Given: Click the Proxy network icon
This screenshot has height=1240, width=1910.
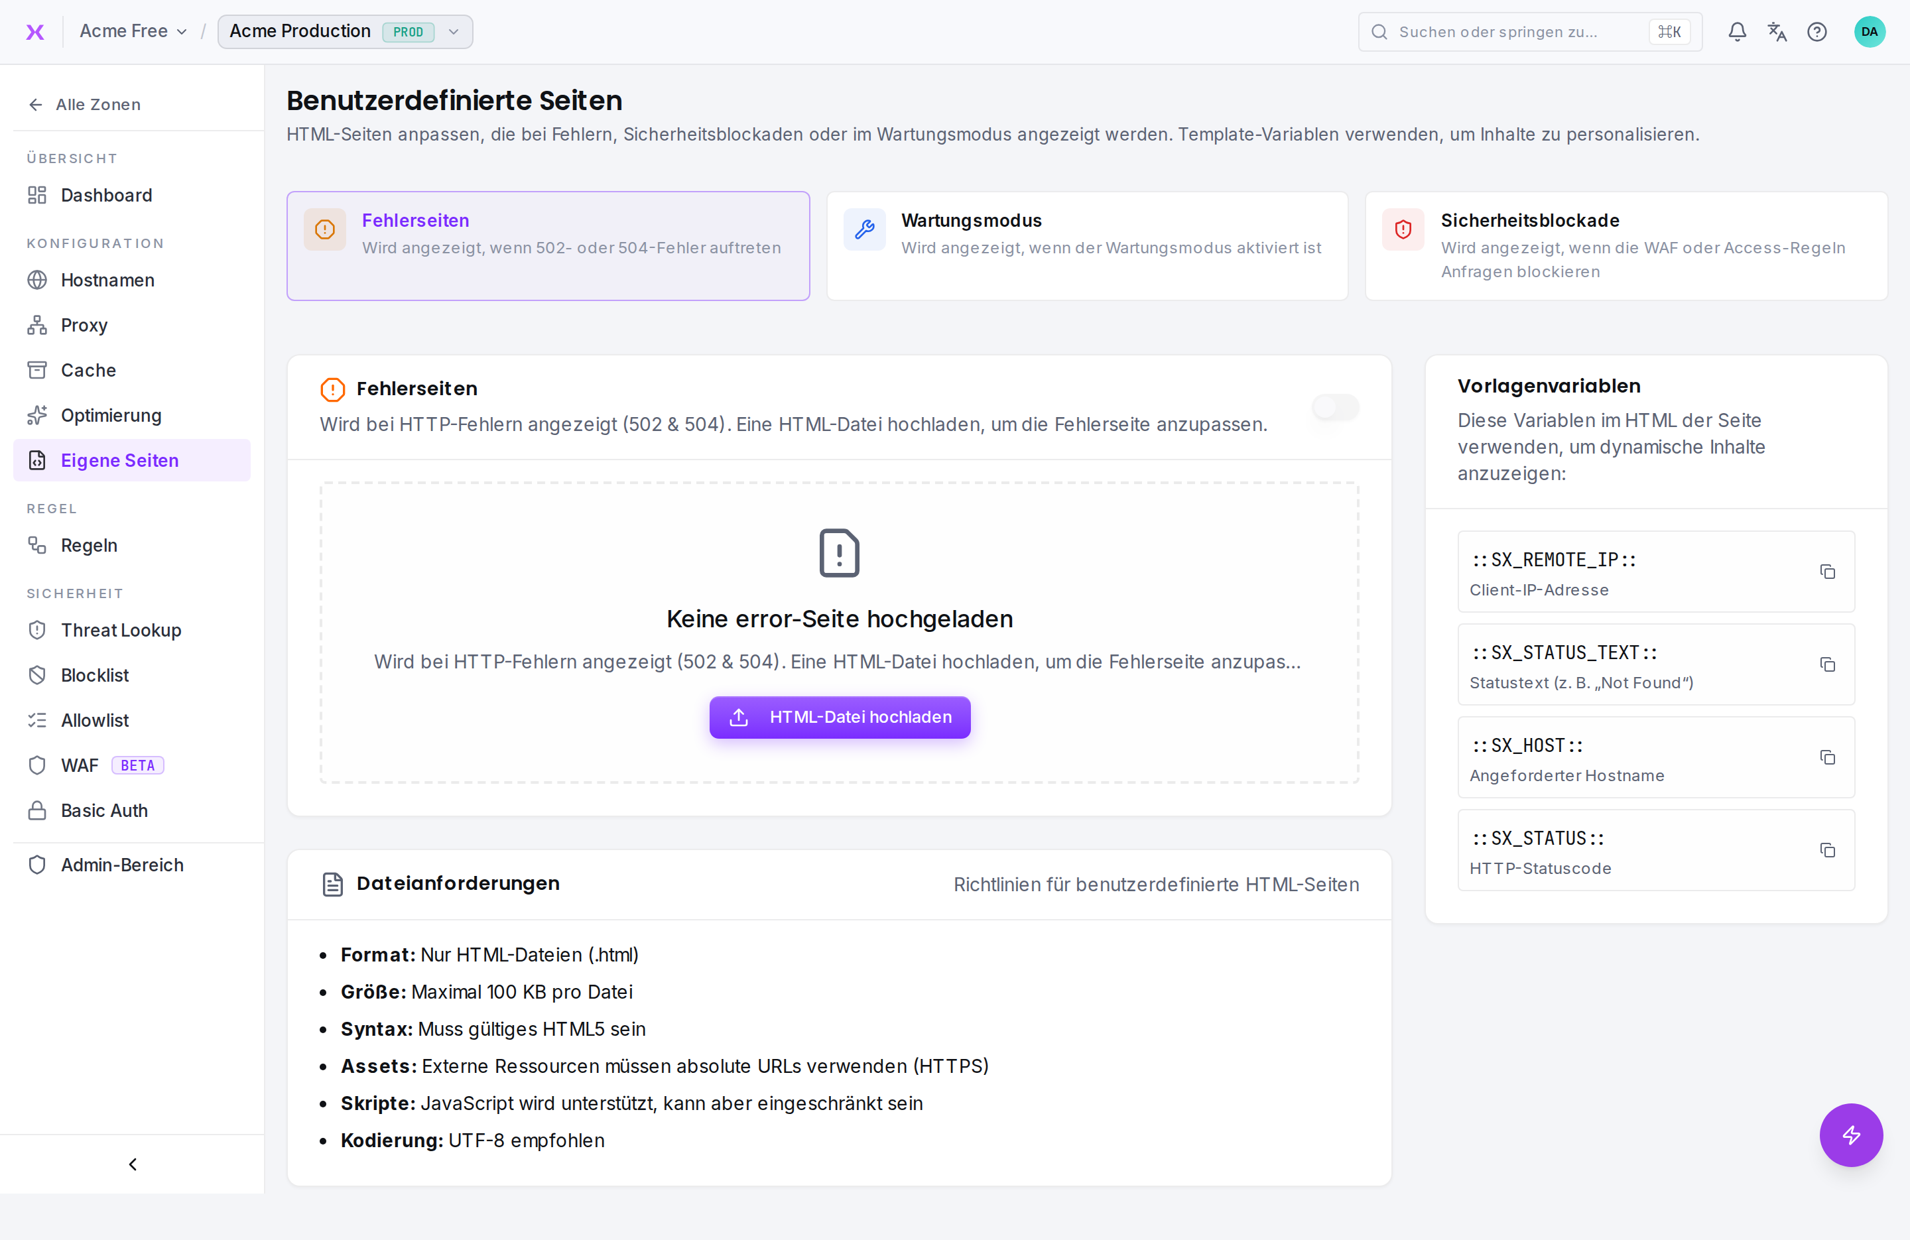Looking at the screenshot, I should click(x=37, y=325).
